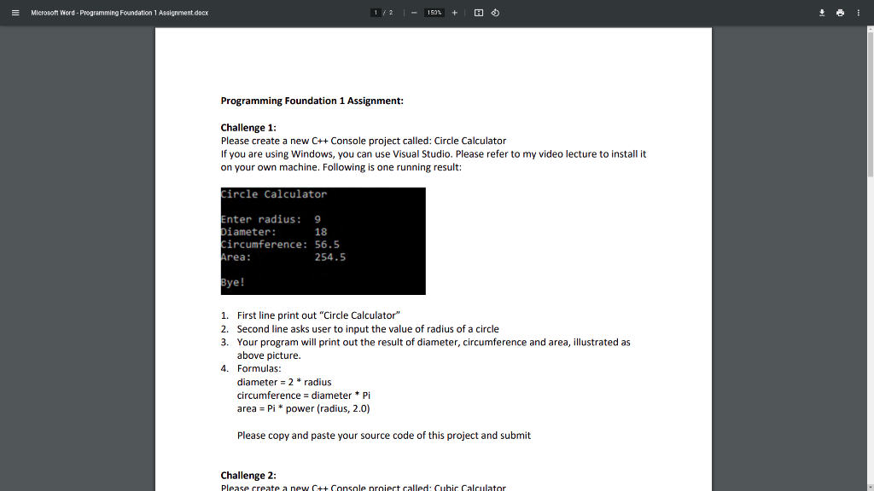Click the Circle Calculator console screenshot

(323, 240)
